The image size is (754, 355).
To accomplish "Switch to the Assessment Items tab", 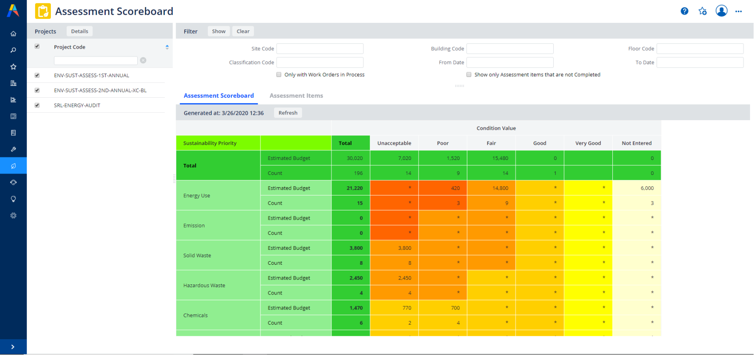I will pos(296,96).
